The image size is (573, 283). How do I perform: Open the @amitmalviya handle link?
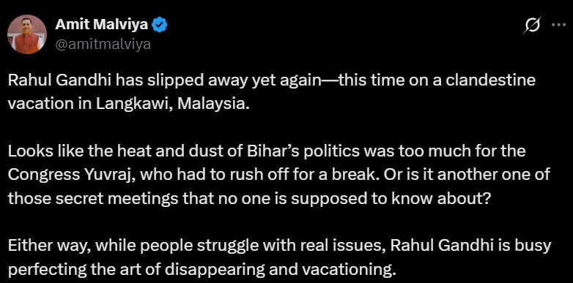(x=103, y=44)
